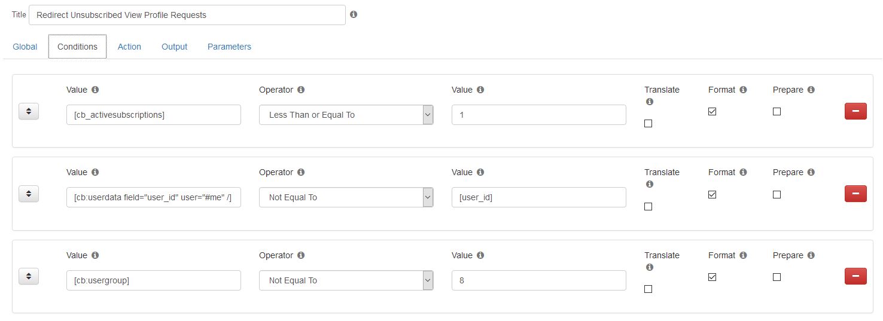
Task: Enable Translate for the cb:userdata condition
Action: [x=648, y=206]
